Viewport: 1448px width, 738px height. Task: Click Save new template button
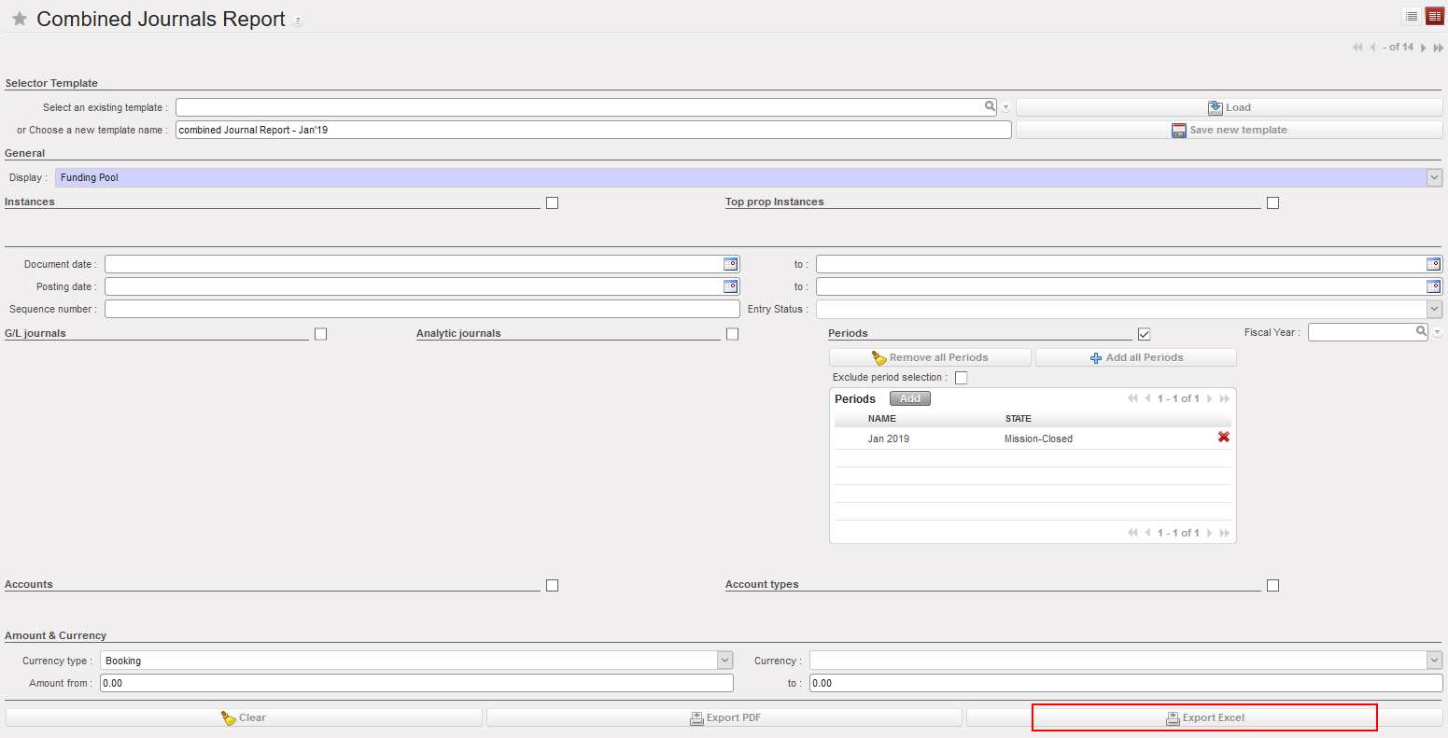(1229, 130)
